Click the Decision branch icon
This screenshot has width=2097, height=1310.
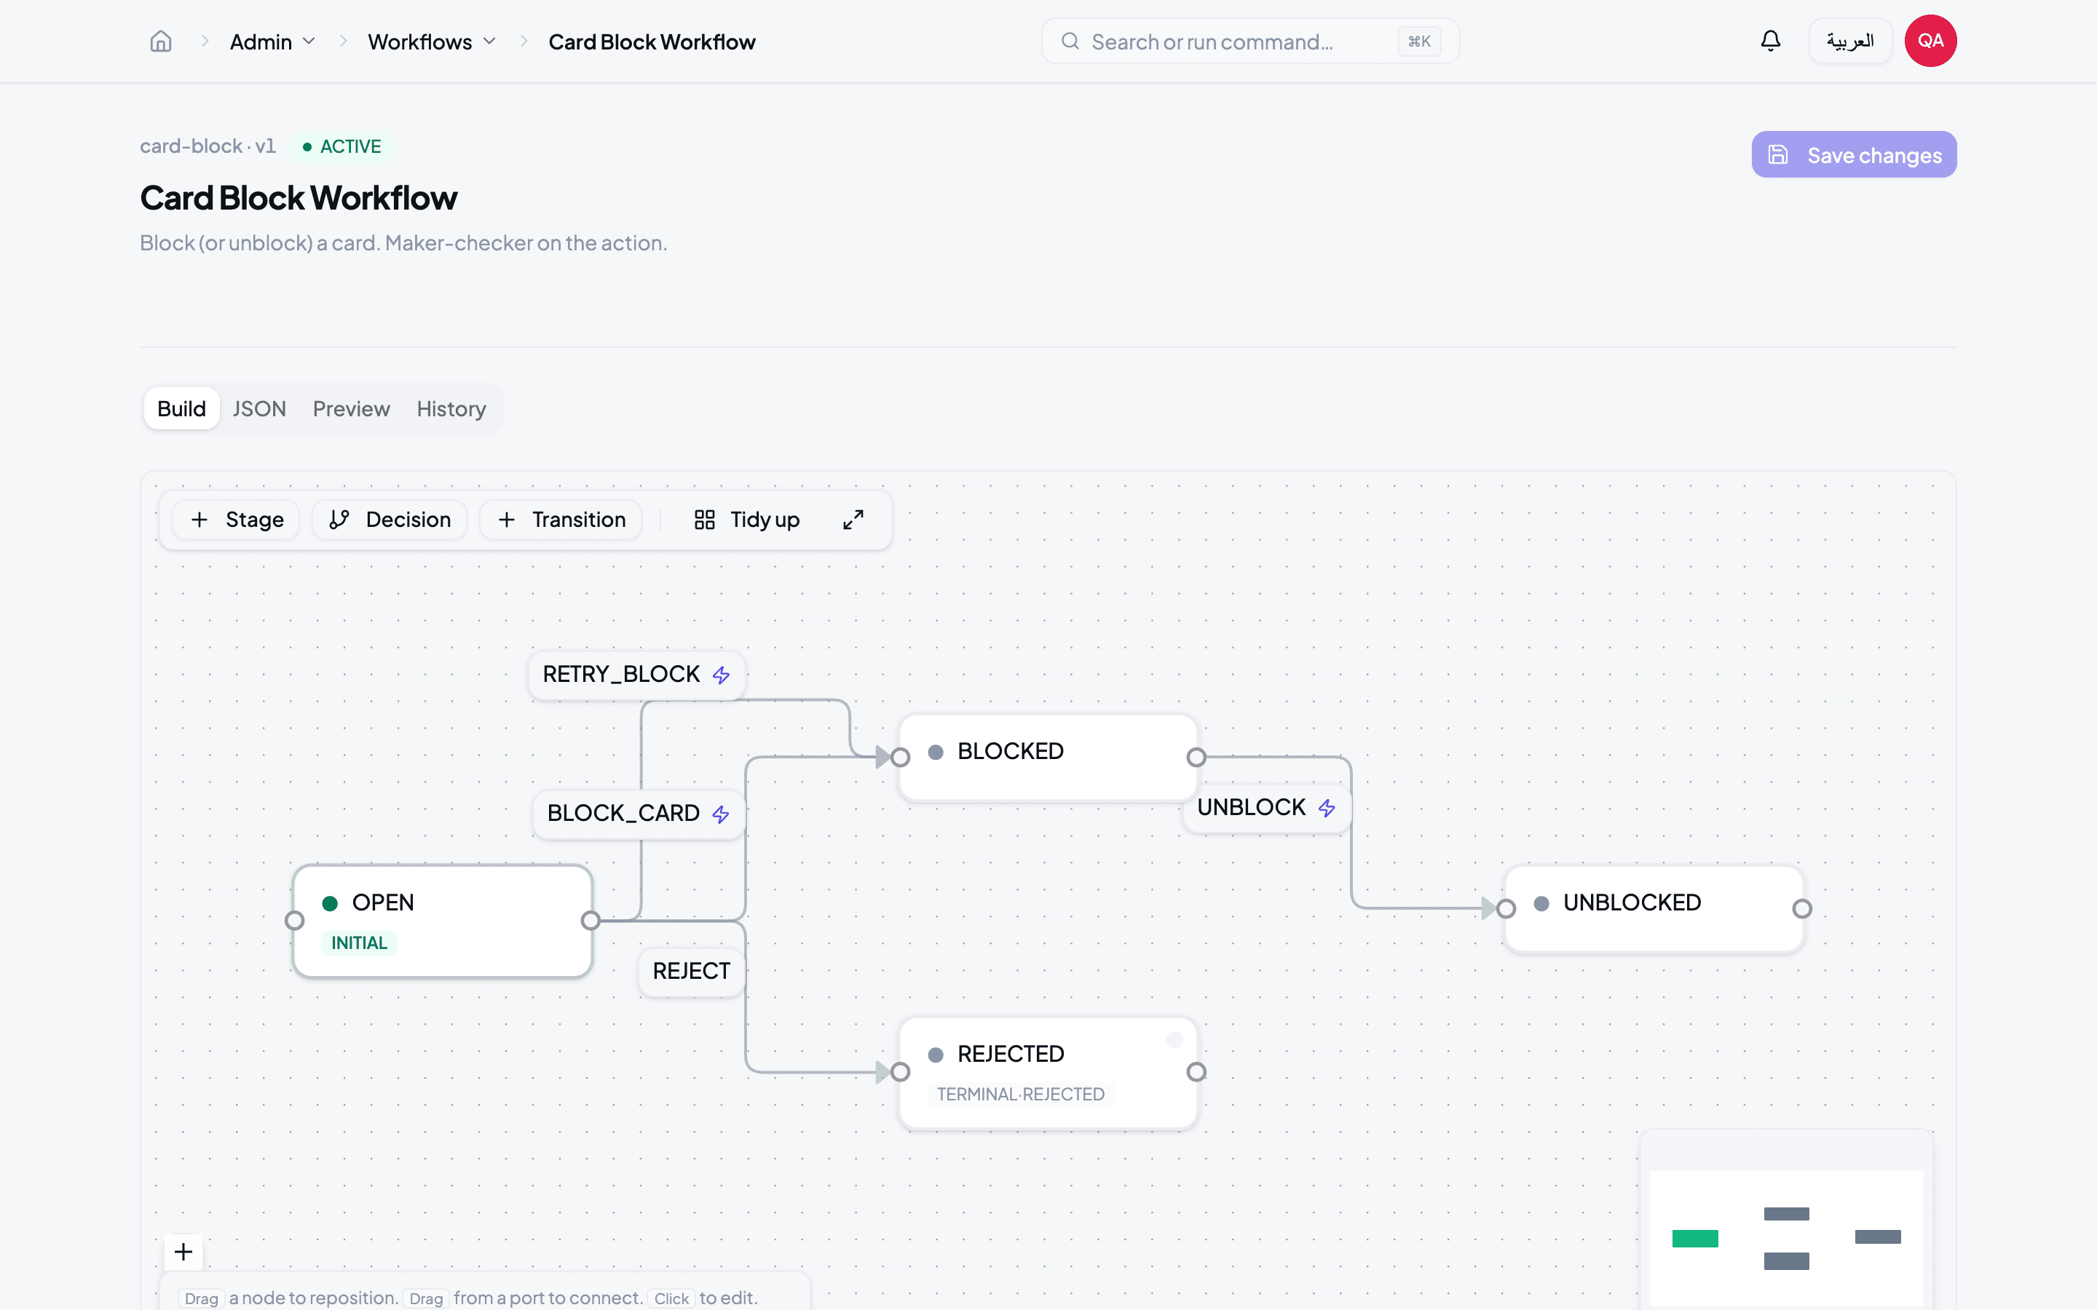(340, 520)
